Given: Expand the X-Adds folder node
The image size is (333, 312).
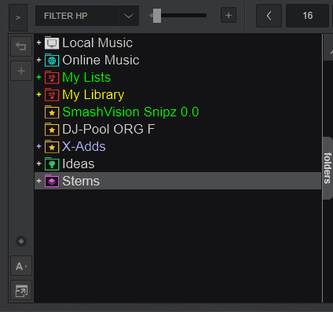Looking at the screenshot, I should coord(39,146).
